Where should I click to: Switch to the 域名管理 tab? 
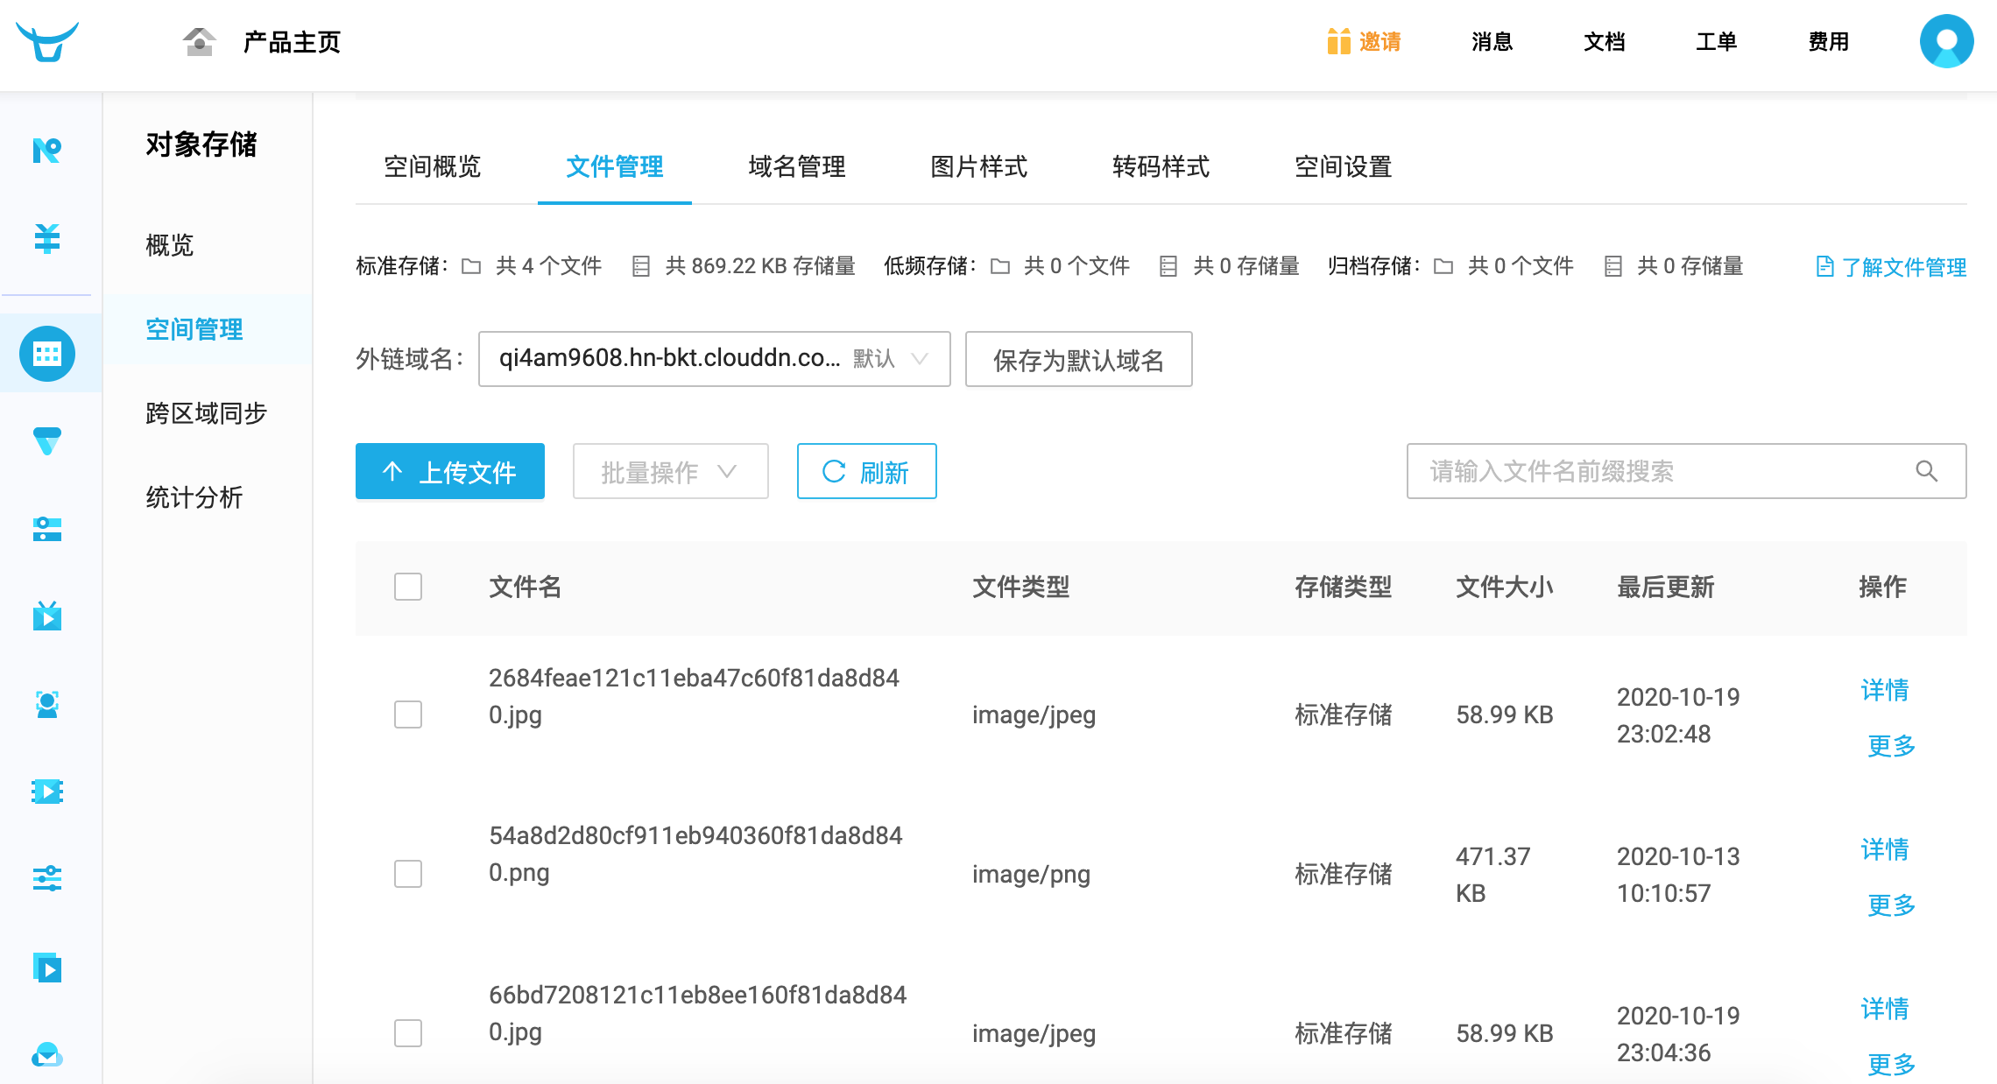click(796, 166)
